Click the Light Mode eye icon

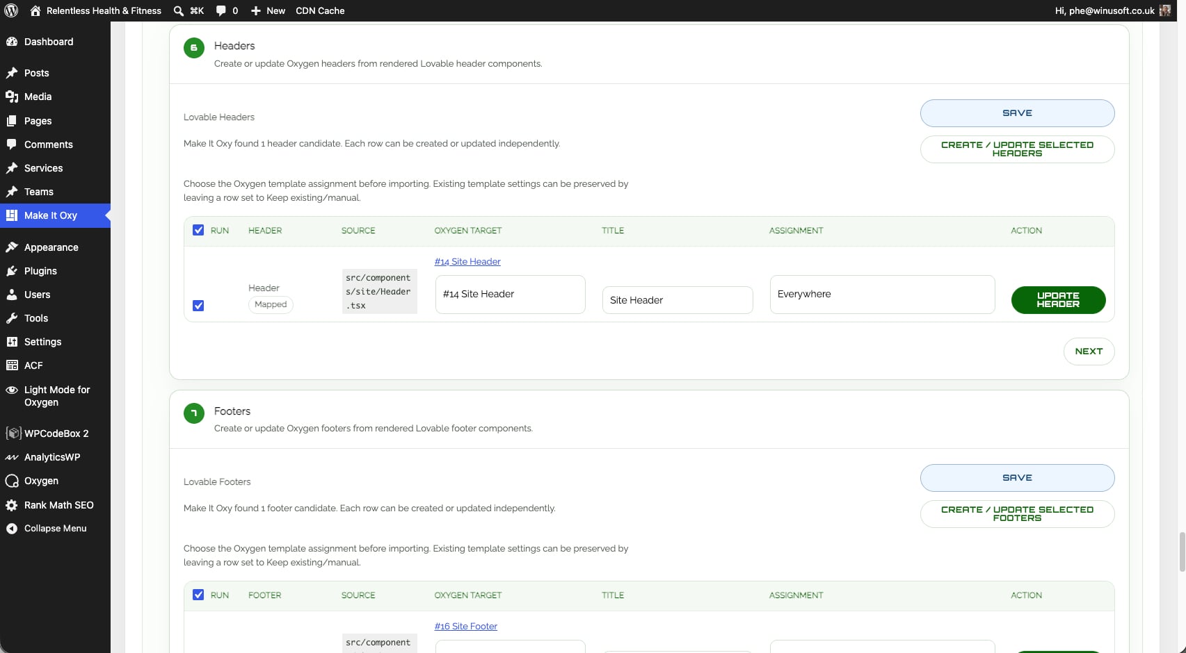(12, 390)
